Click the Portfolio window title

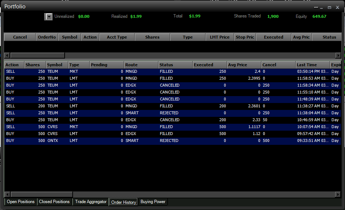[15, 7]
